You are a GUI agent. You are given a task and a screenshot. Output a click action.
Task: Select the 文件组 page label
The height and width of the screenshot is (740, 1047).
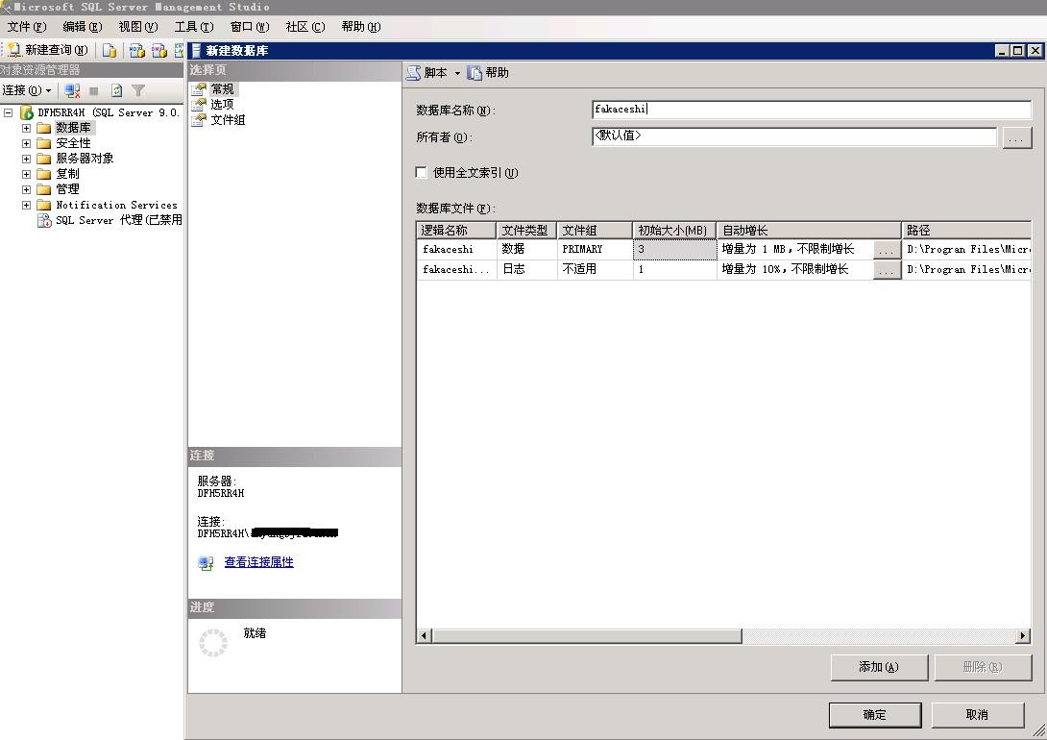pos(228,120)
